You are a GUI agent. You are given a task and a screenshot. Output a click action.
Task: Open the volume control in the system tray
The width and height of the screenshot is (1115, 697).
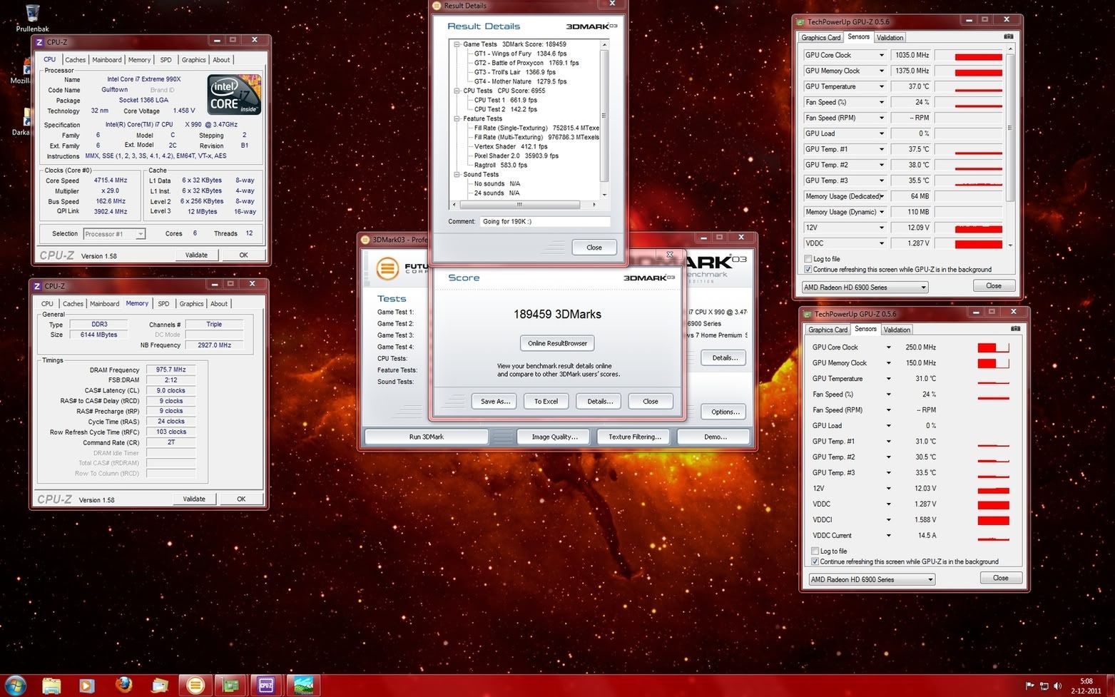[1057, 686]
